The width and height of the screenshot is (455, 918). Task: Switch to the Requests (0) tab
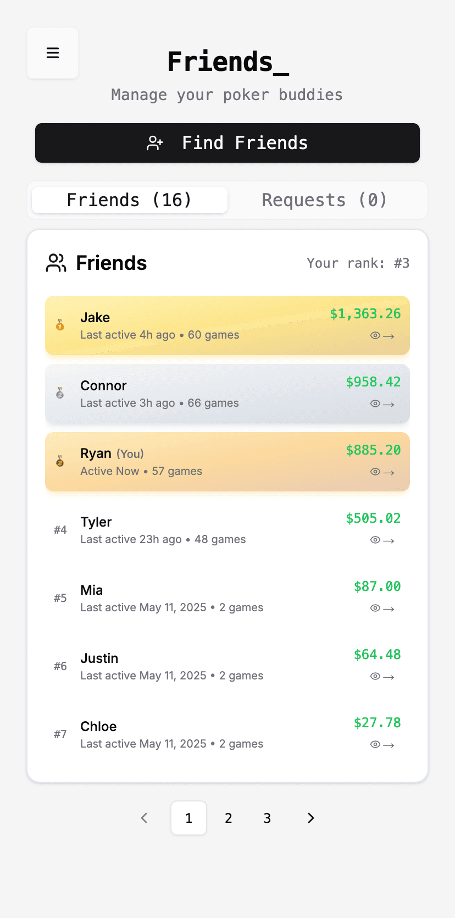324,200
